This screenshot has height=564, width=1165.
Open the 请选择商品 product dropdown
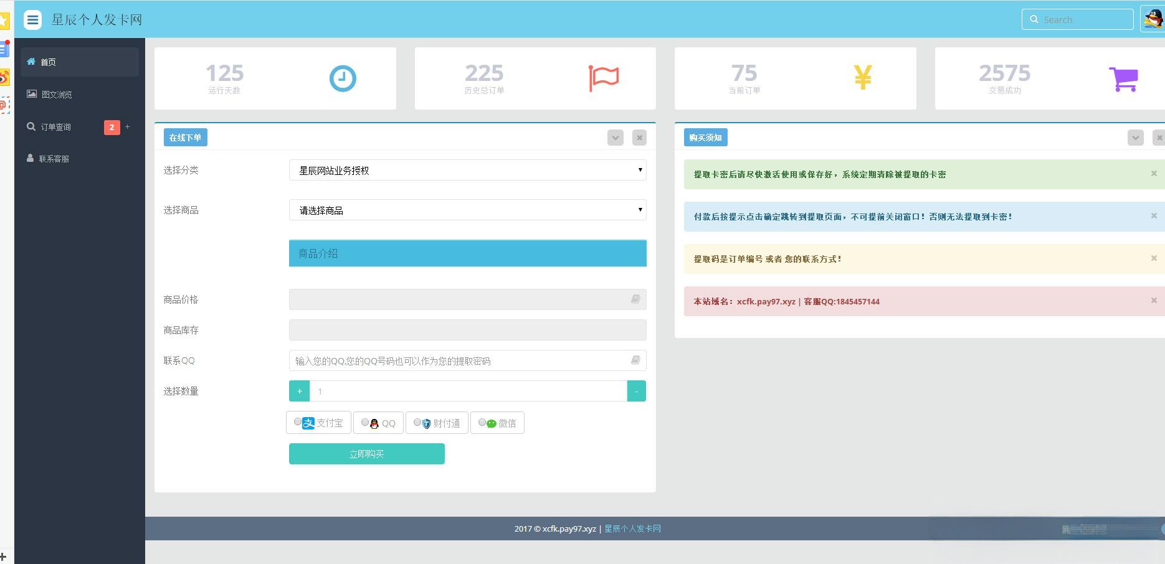click(x=467, y=210)
